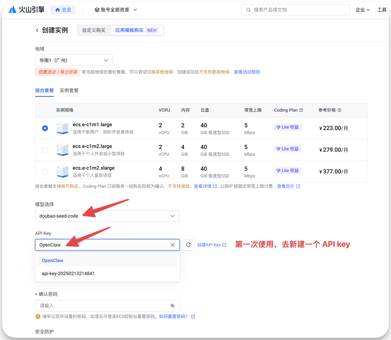Click the warning icon beside password note
The width and height of the screenshot is (391, 340).
[38, 316]
